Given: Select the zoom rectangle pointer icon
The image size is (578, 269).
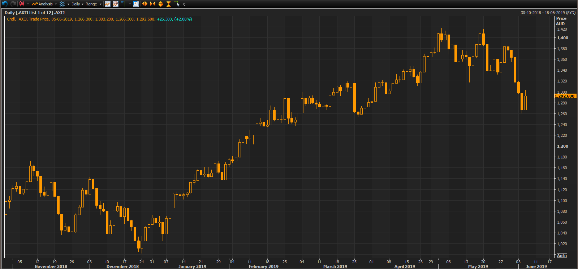Looking at the screenshot, I should tap(176, 4).
